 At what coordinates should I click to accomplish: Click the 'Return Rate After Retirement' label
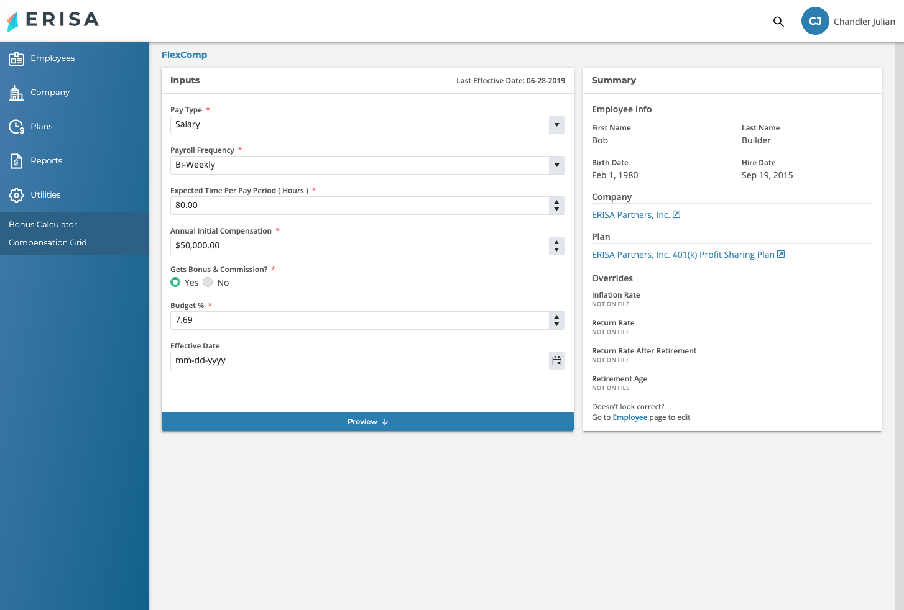tap(644, 351)
